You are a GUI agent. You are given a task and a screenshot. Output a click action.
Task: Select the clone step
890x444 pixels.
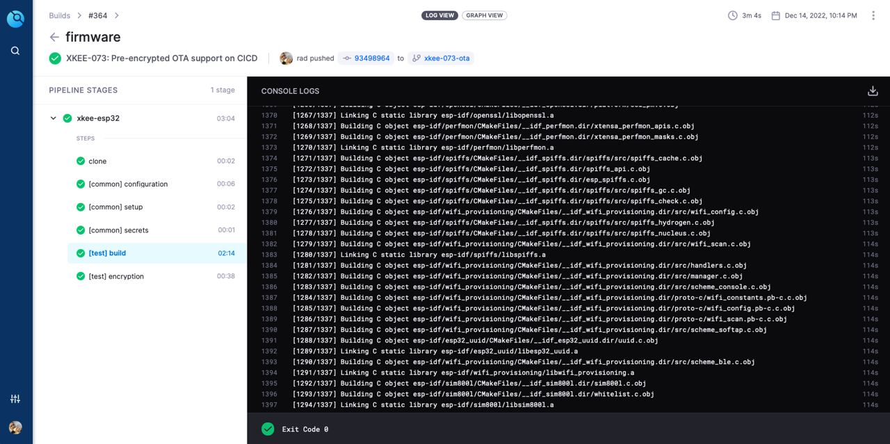point(156,161)
